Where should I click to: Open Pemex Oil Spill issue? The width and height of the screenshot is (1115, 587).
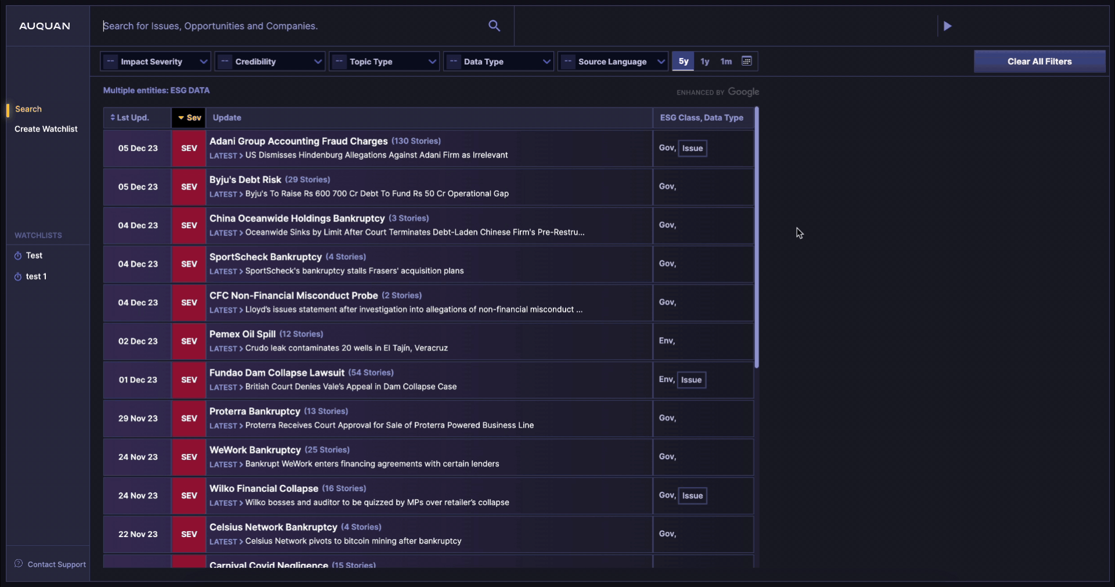(x=242, y=334)
